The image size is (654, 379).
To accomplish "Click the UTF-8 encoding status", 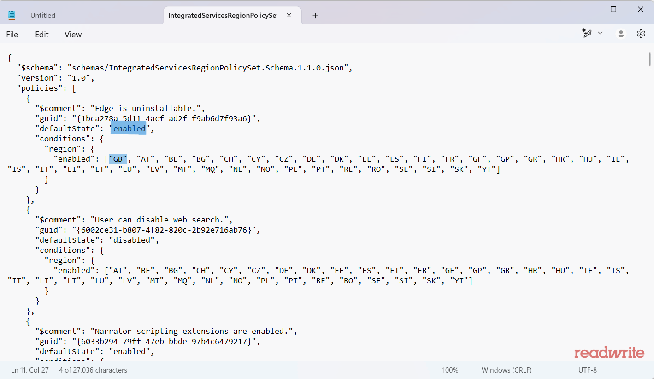I will (x=588, y=370).
